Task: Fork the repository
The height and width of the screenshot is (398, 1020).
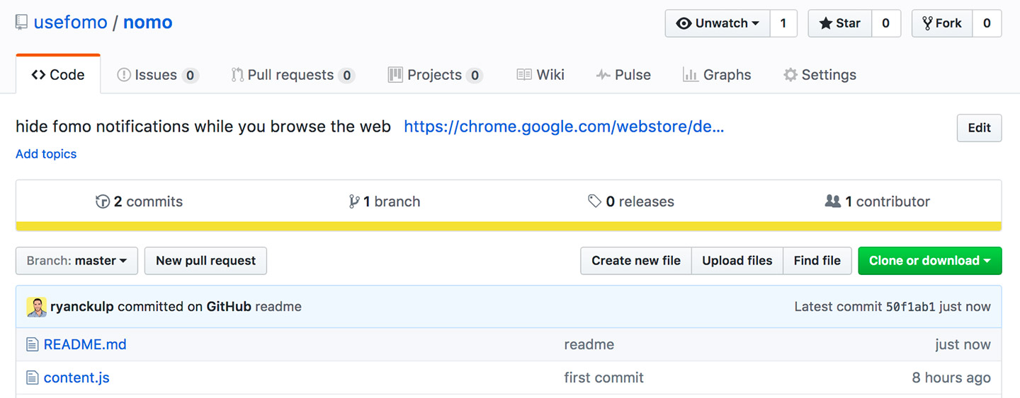Action: 941,23
